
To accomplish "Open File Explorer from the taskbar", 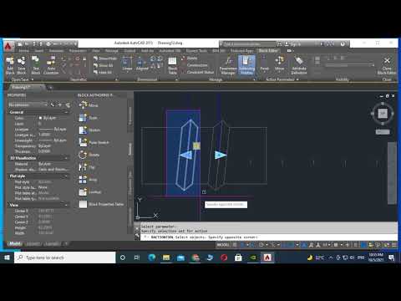I will tap(166, 258).
